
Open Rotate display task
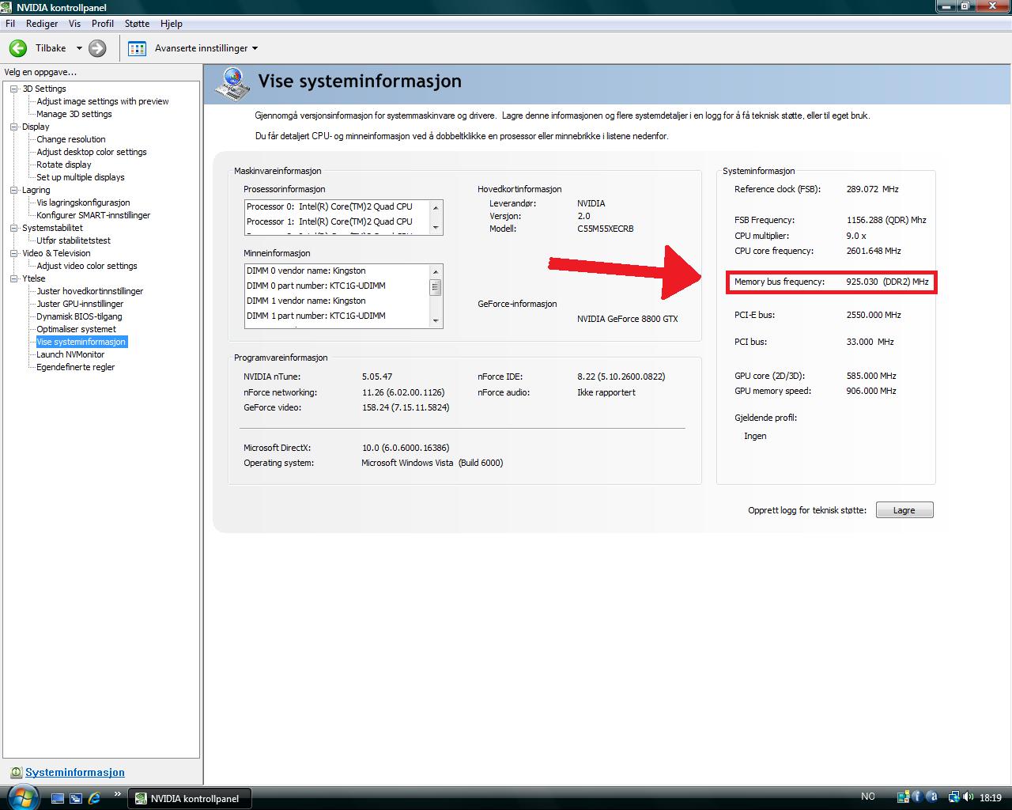click(64, 165)
